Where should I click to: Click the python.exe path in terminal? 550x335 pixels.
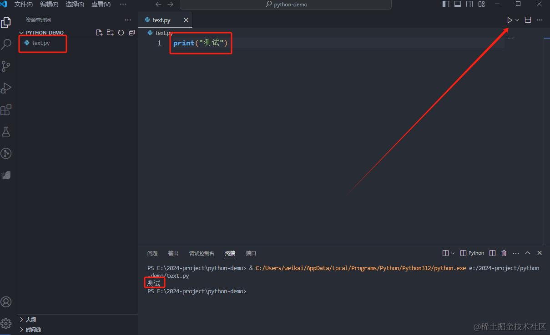tap(361, 268)
